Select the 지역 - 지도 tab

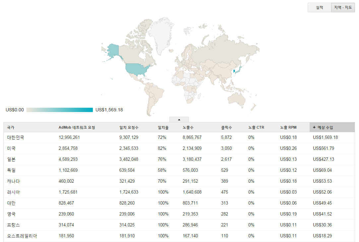[x=343, y=8]
